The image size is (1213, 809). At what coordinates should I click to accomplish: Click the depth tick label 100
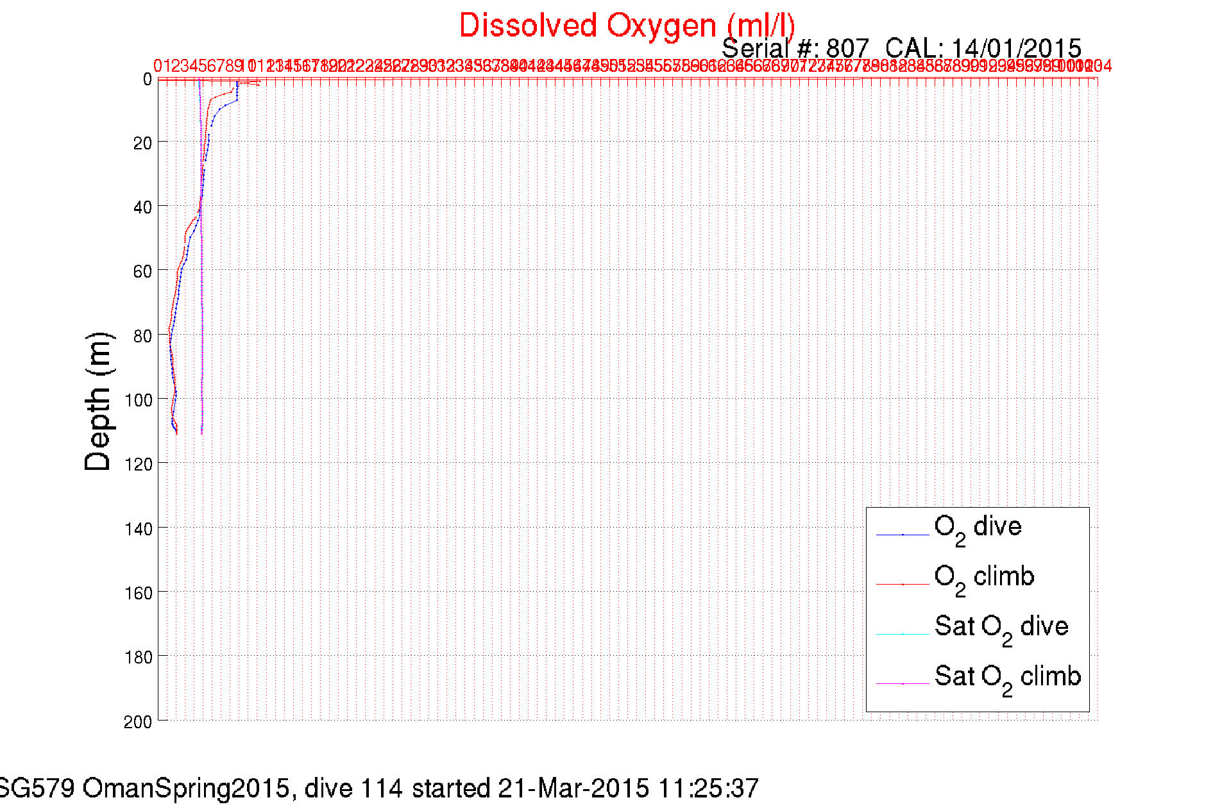coord(139,400)
